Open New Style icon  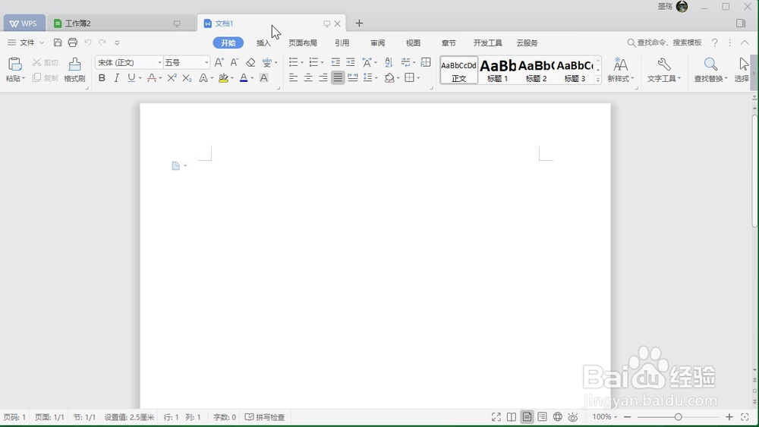pyautogui.click(x=621, y=64)
